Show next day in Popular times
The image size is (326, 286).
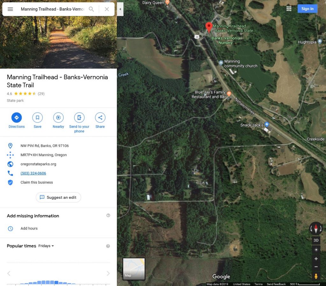(x=108, y=273)
